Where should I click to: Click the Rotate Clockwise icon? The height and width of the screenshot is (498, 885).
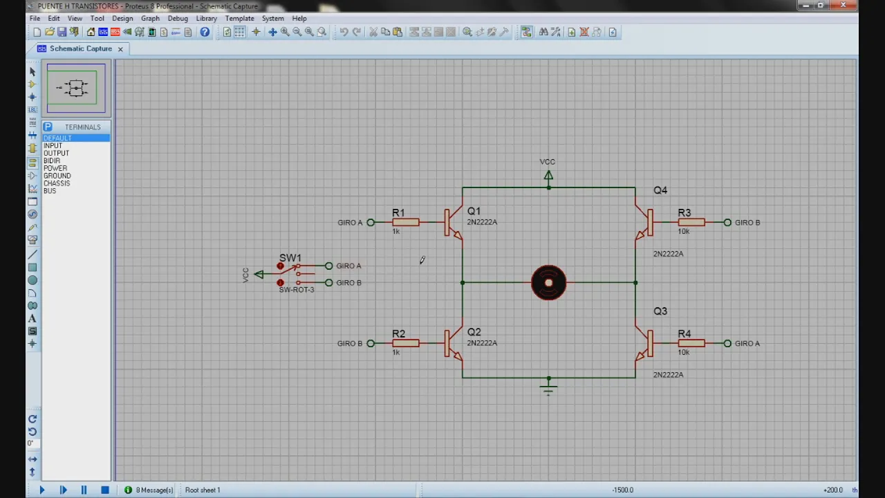click(32, 419)
